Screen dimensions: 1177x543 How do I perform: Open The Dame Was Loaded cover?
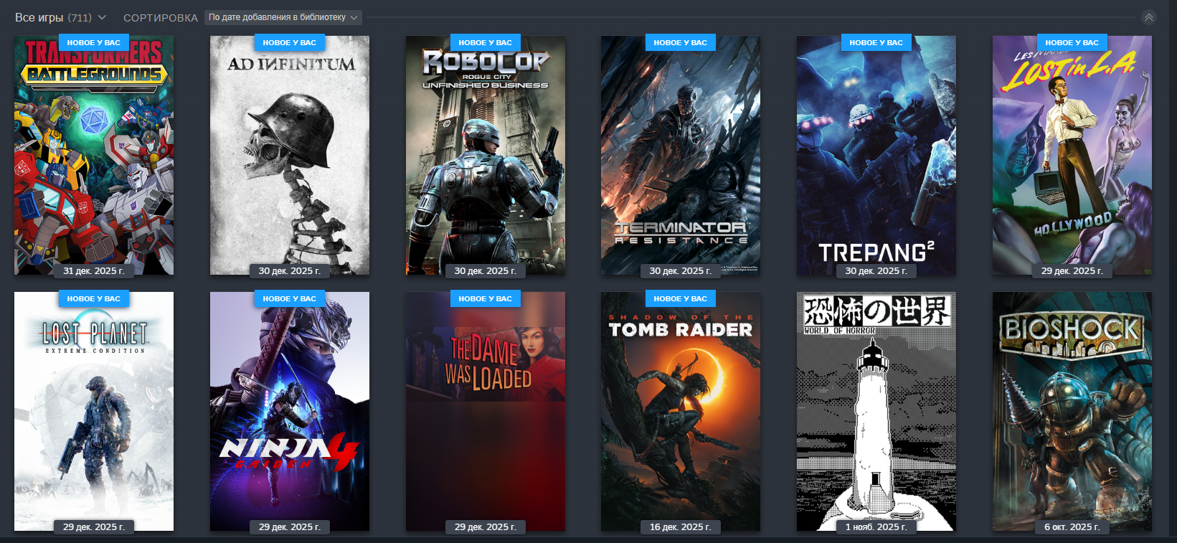point(486,412)
